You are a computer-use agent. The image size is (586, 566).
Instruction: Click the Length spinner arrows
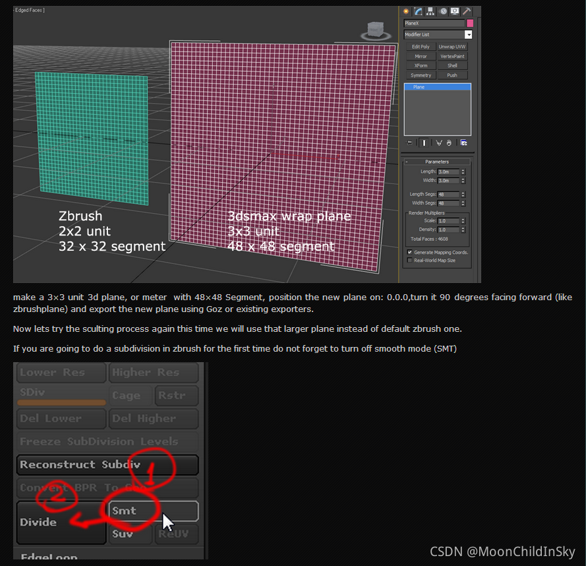click(x=463, y=172)
